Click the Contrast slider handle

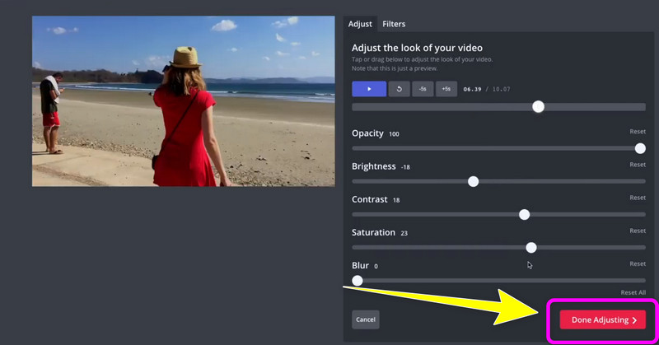[524, 214]
